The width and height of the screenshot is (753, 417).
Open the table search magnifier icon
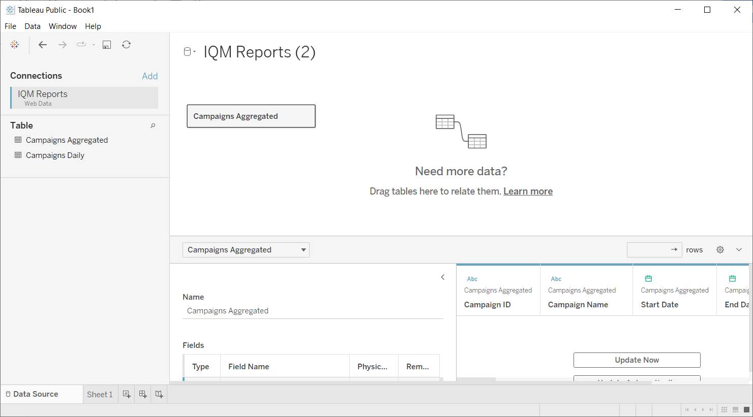click(153, 125)
